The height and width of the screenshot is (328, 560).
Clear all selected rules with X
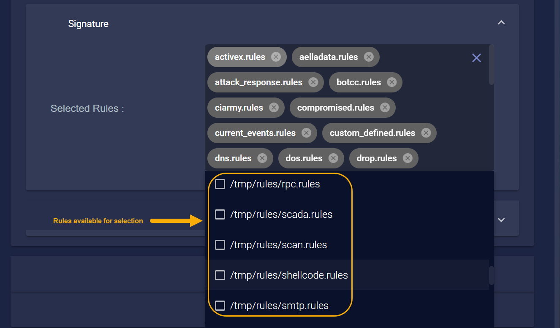476,58
